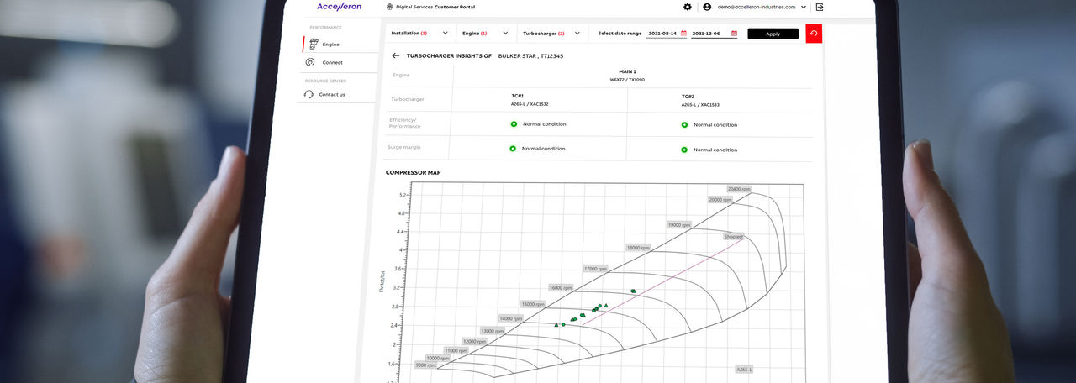Viewport: 1076px width, 383px height.
Task: Go back using the left arrow icon
Action: (396, 55)
